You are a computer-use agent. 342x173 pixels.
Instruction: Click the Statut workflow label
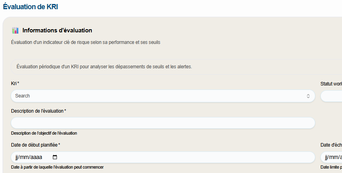tap(331, 84)
